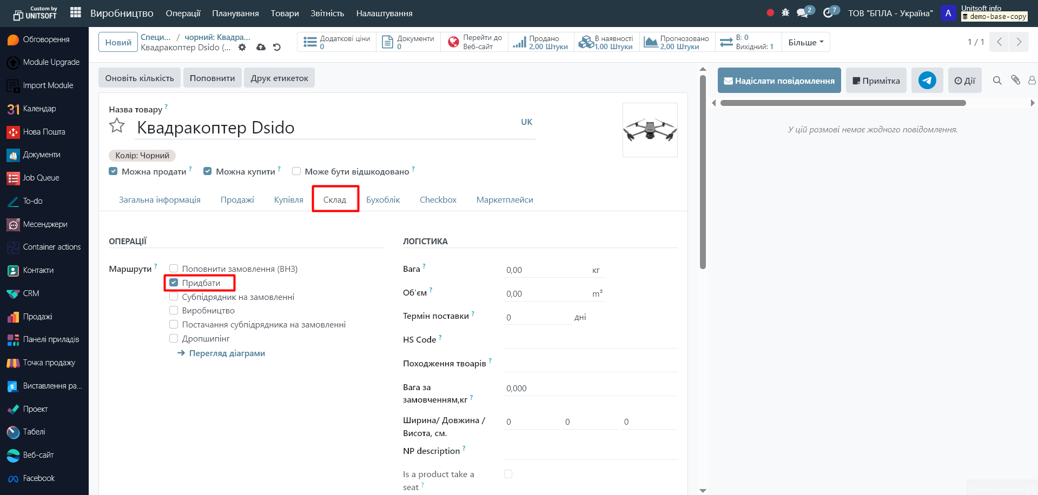
Task: Expand the Більше dropdown
Action: [x=805, y=42]
